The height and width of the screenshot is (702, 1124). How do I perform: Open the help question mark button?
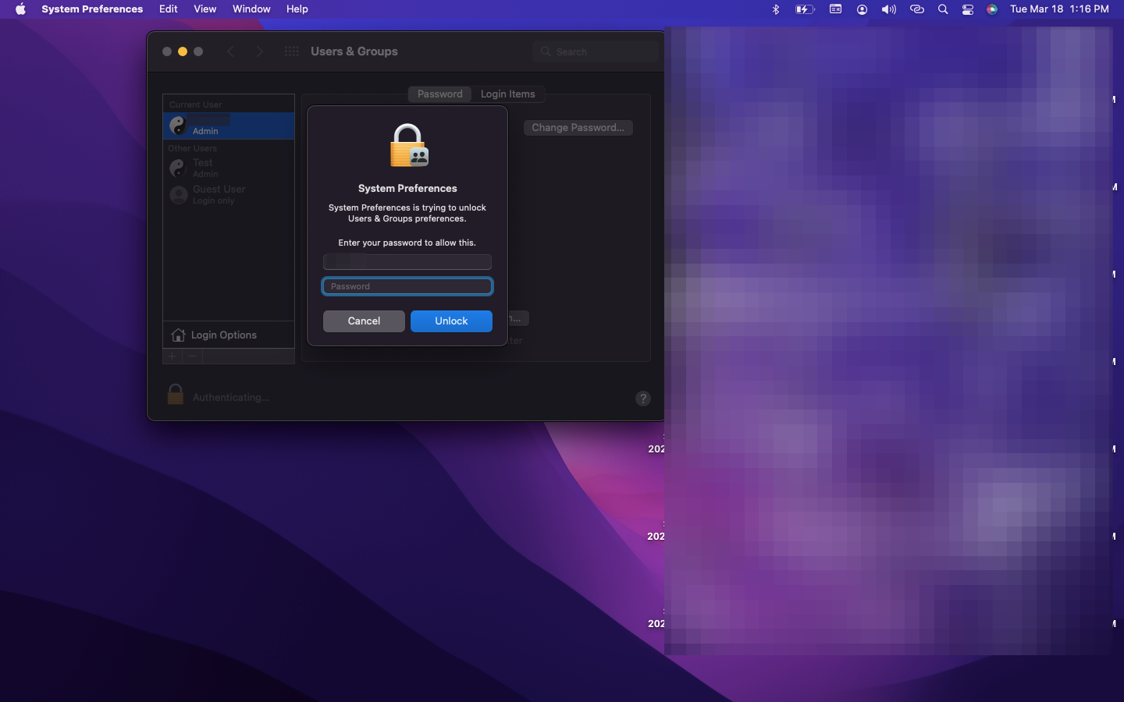tap(643, 399)
